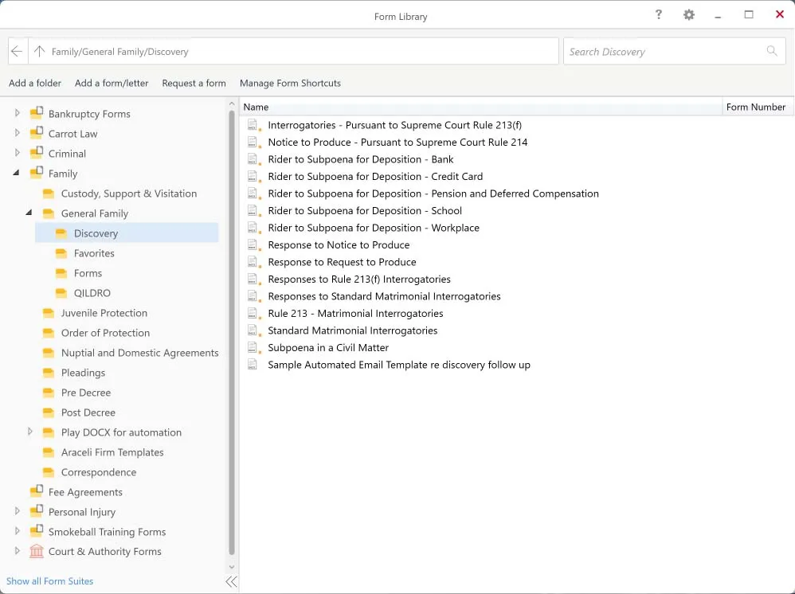Select Response to Request to Produce
Screen dimensions: 795x594
342,262
